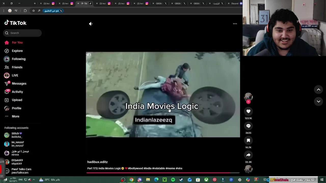
Task: Open the Chrome profile avatar
Action: click(10, 11)
